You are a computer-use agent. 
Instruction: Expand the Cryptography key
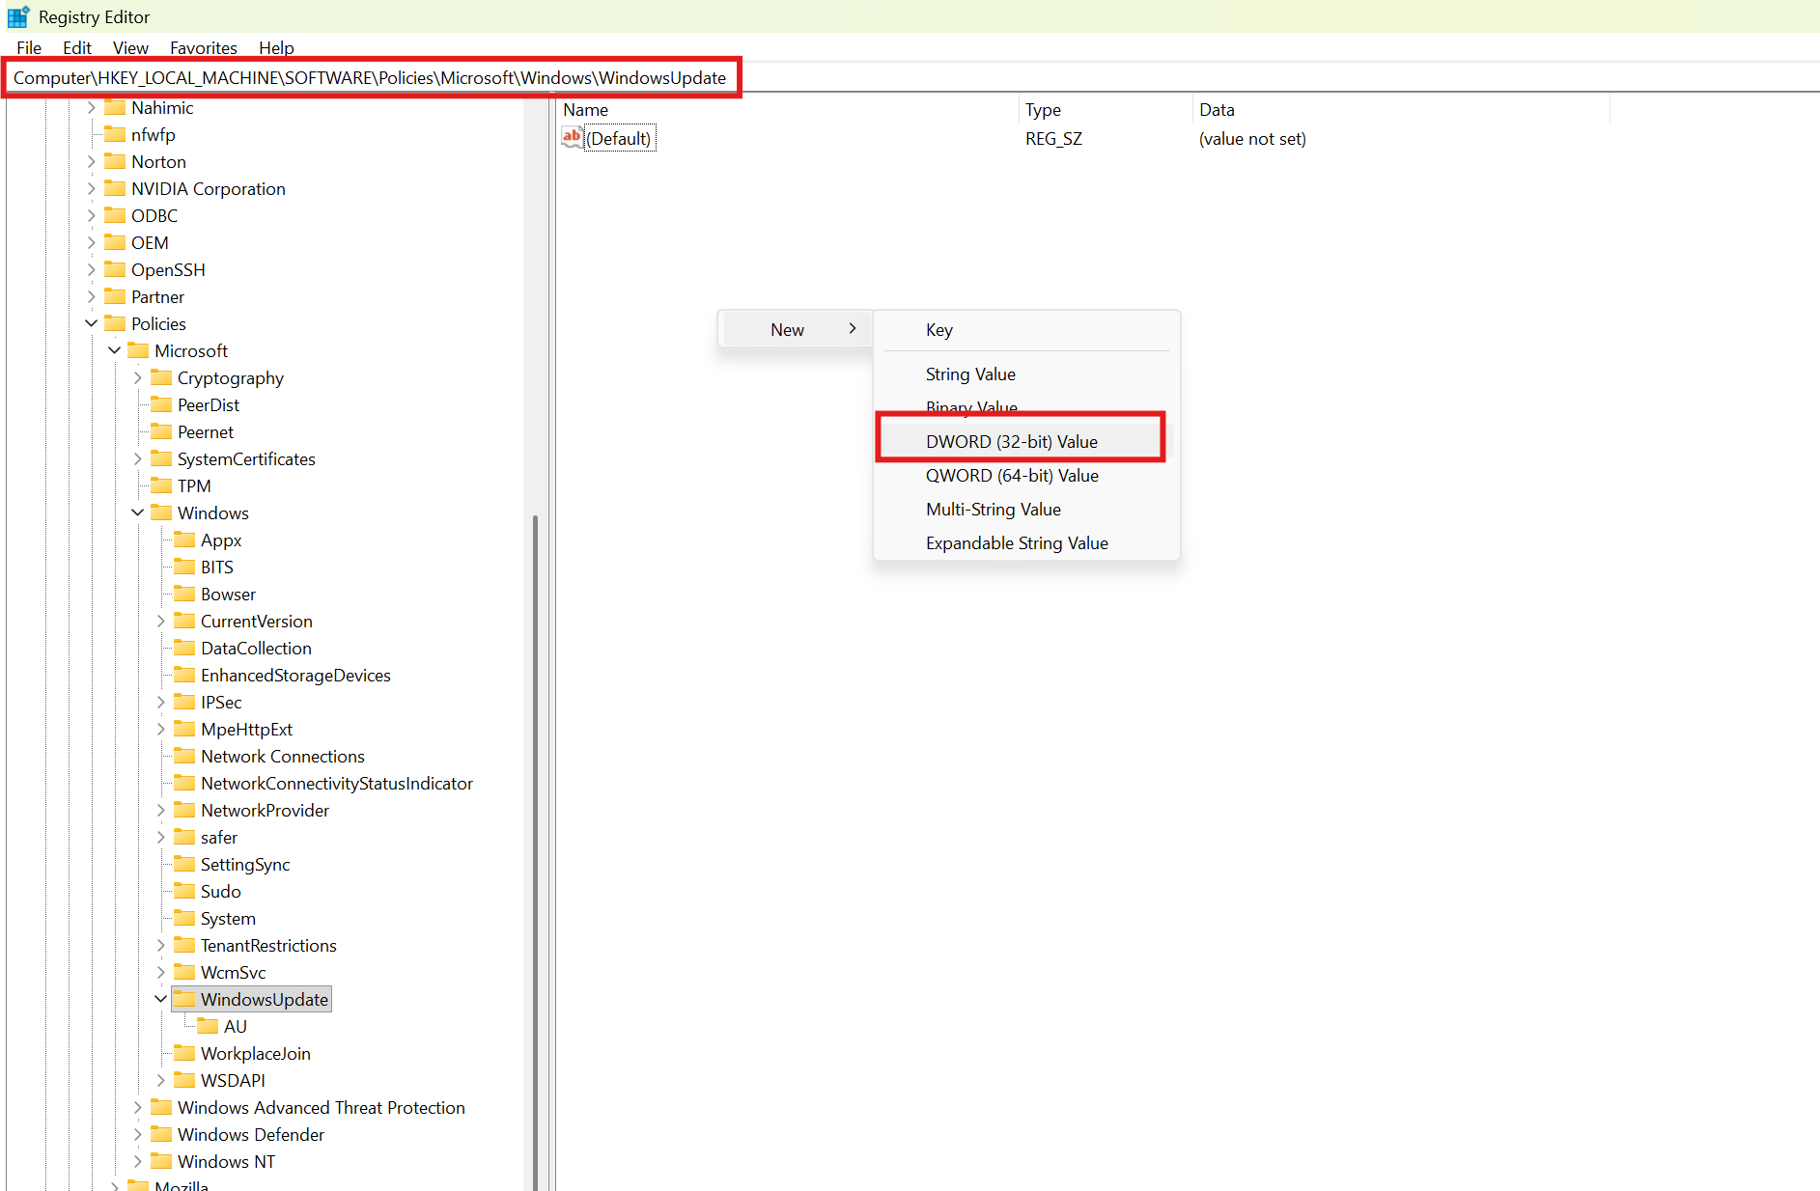pos(137,377)
